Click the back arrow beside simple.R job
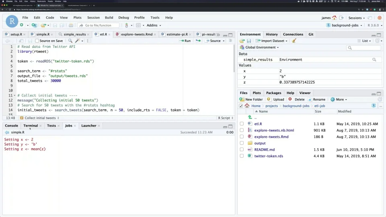Image resolution: width=386 pixels, height=217 pixels. click(7, 132)
